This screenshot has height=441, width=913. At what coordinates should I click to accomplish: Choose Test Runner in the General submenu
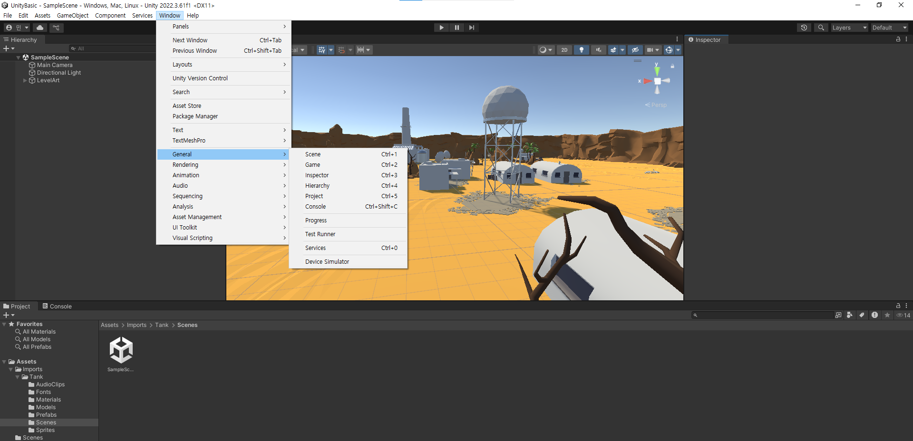pyautogui.click(x=349, y=234)
